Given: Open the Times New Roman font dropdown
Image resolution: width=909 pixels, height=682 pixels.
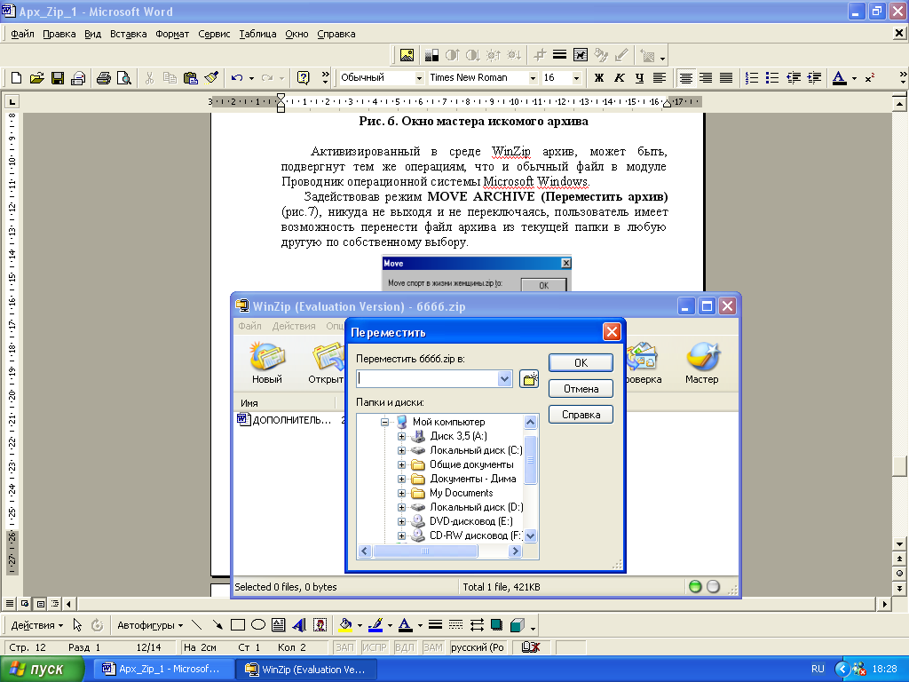Looking at the screenshot, I should coord(533,78).
